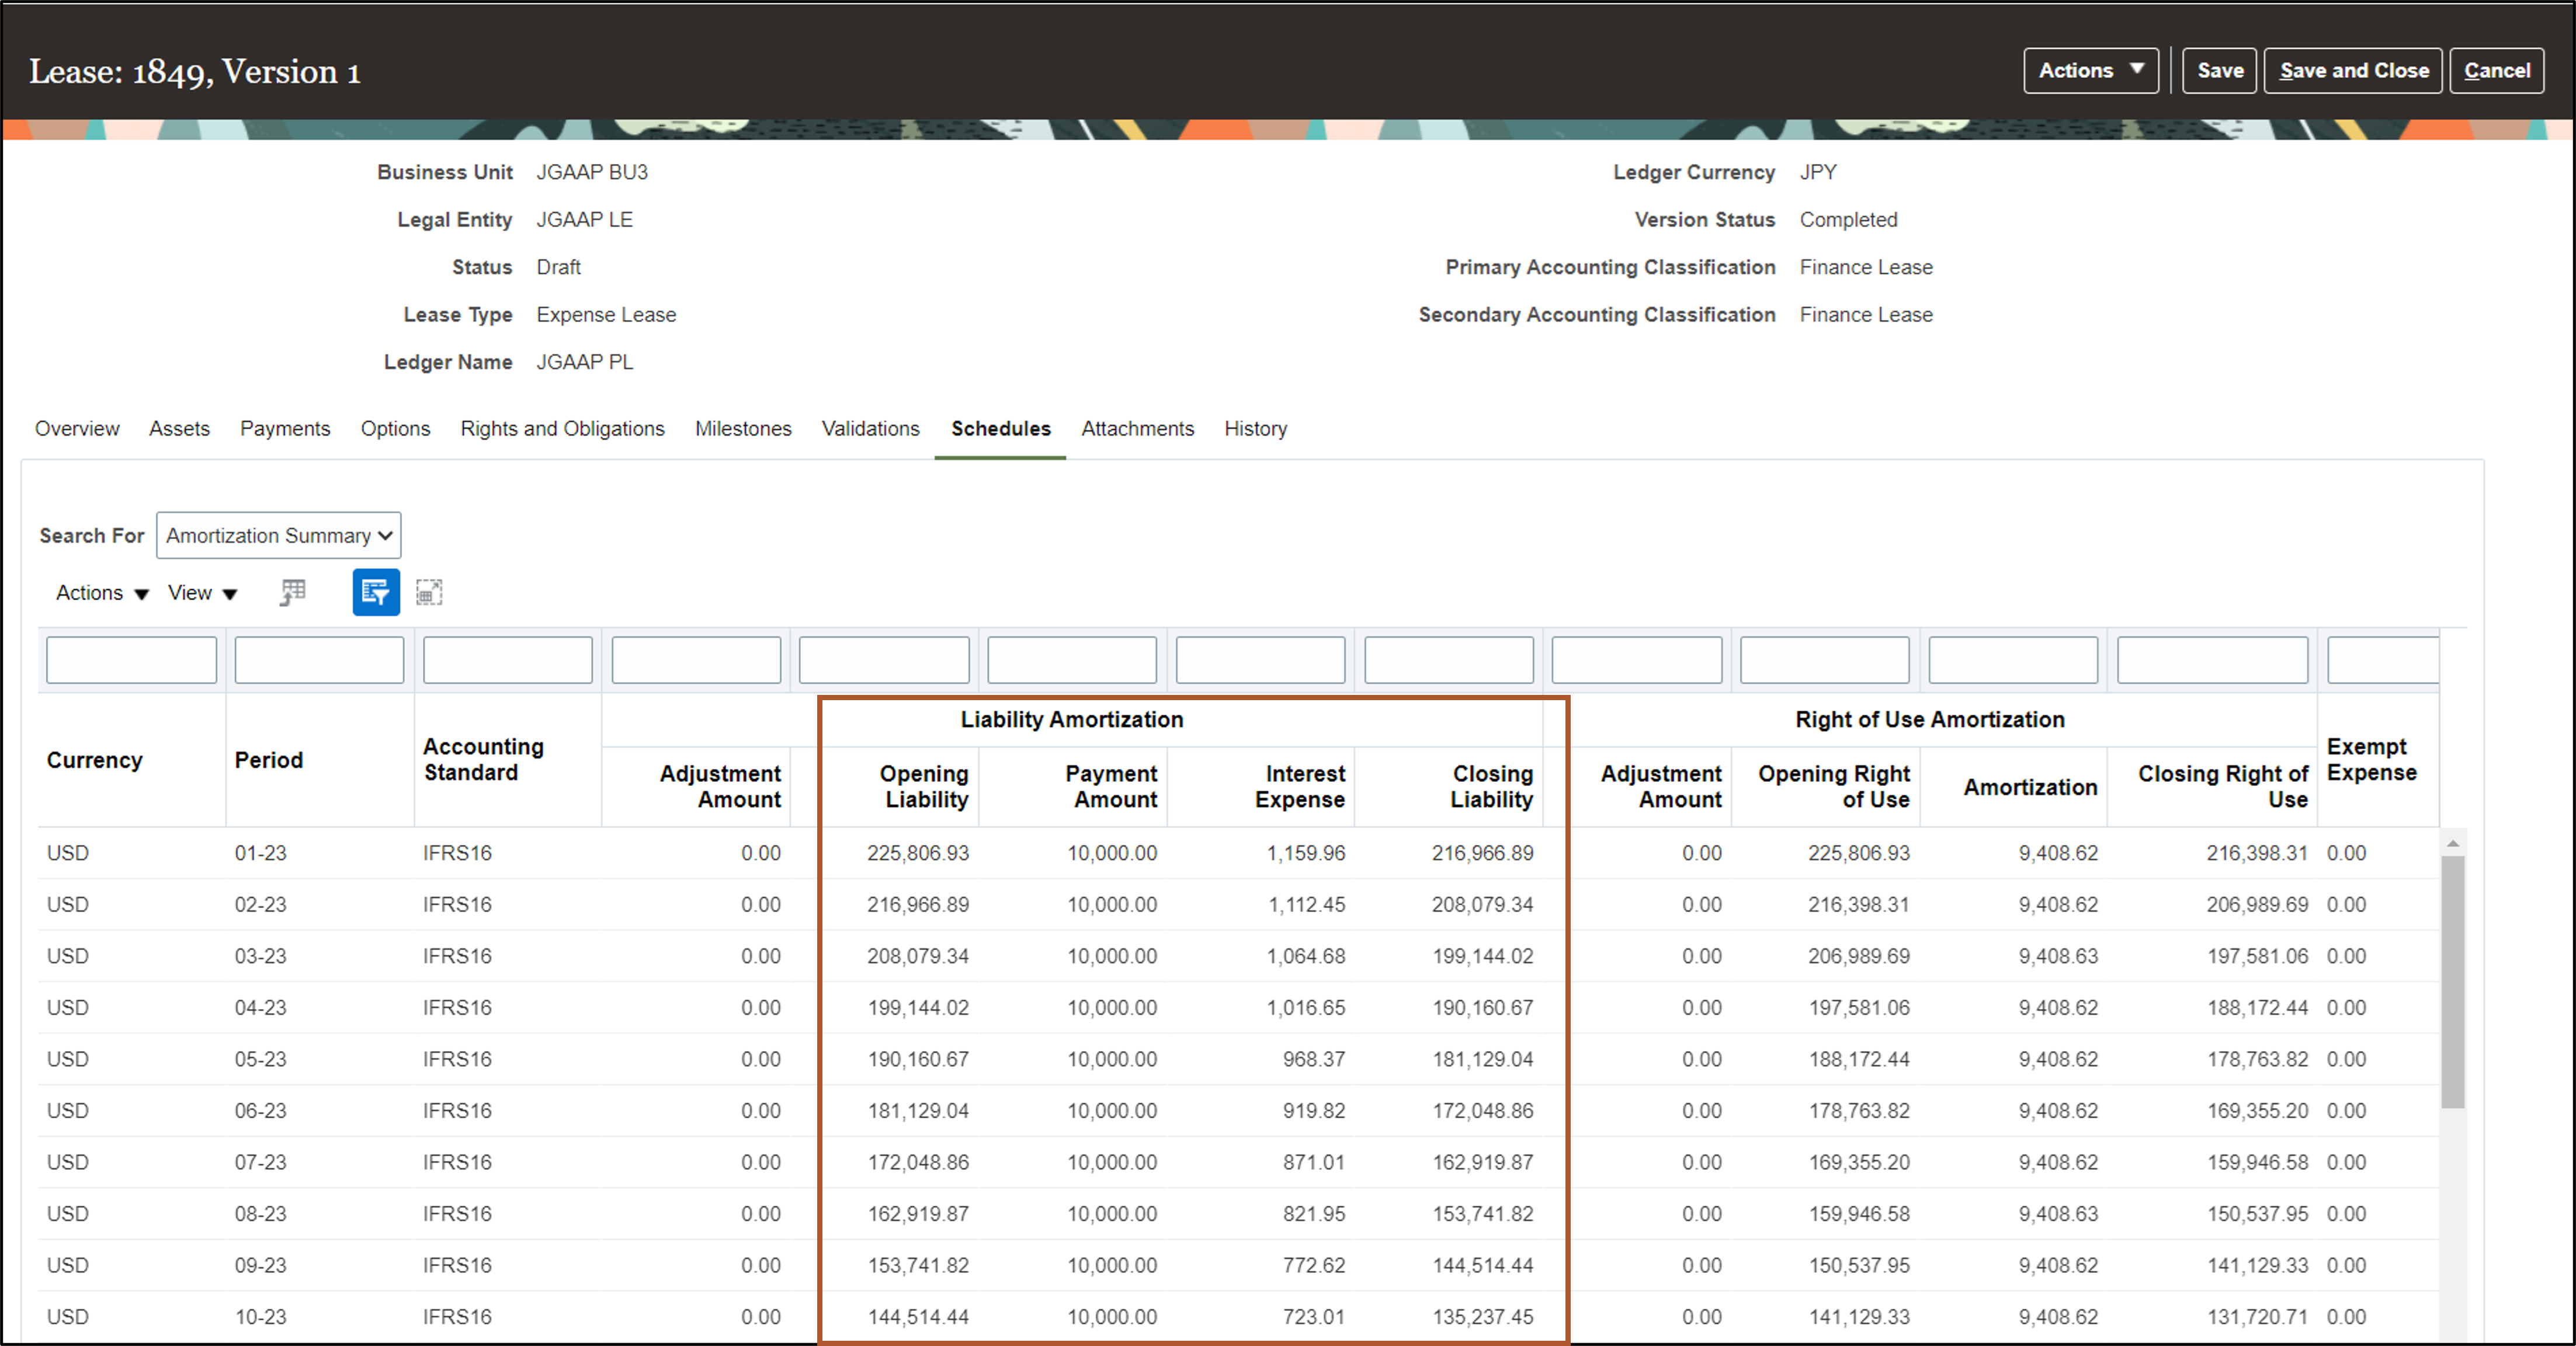Select the Payments tab

click(x=284, y=427)
